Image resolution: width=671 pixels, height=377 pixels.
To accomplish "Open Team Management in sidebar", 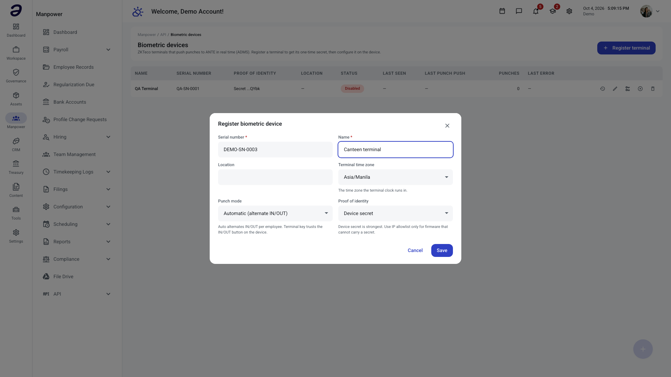I will [77, 154].
